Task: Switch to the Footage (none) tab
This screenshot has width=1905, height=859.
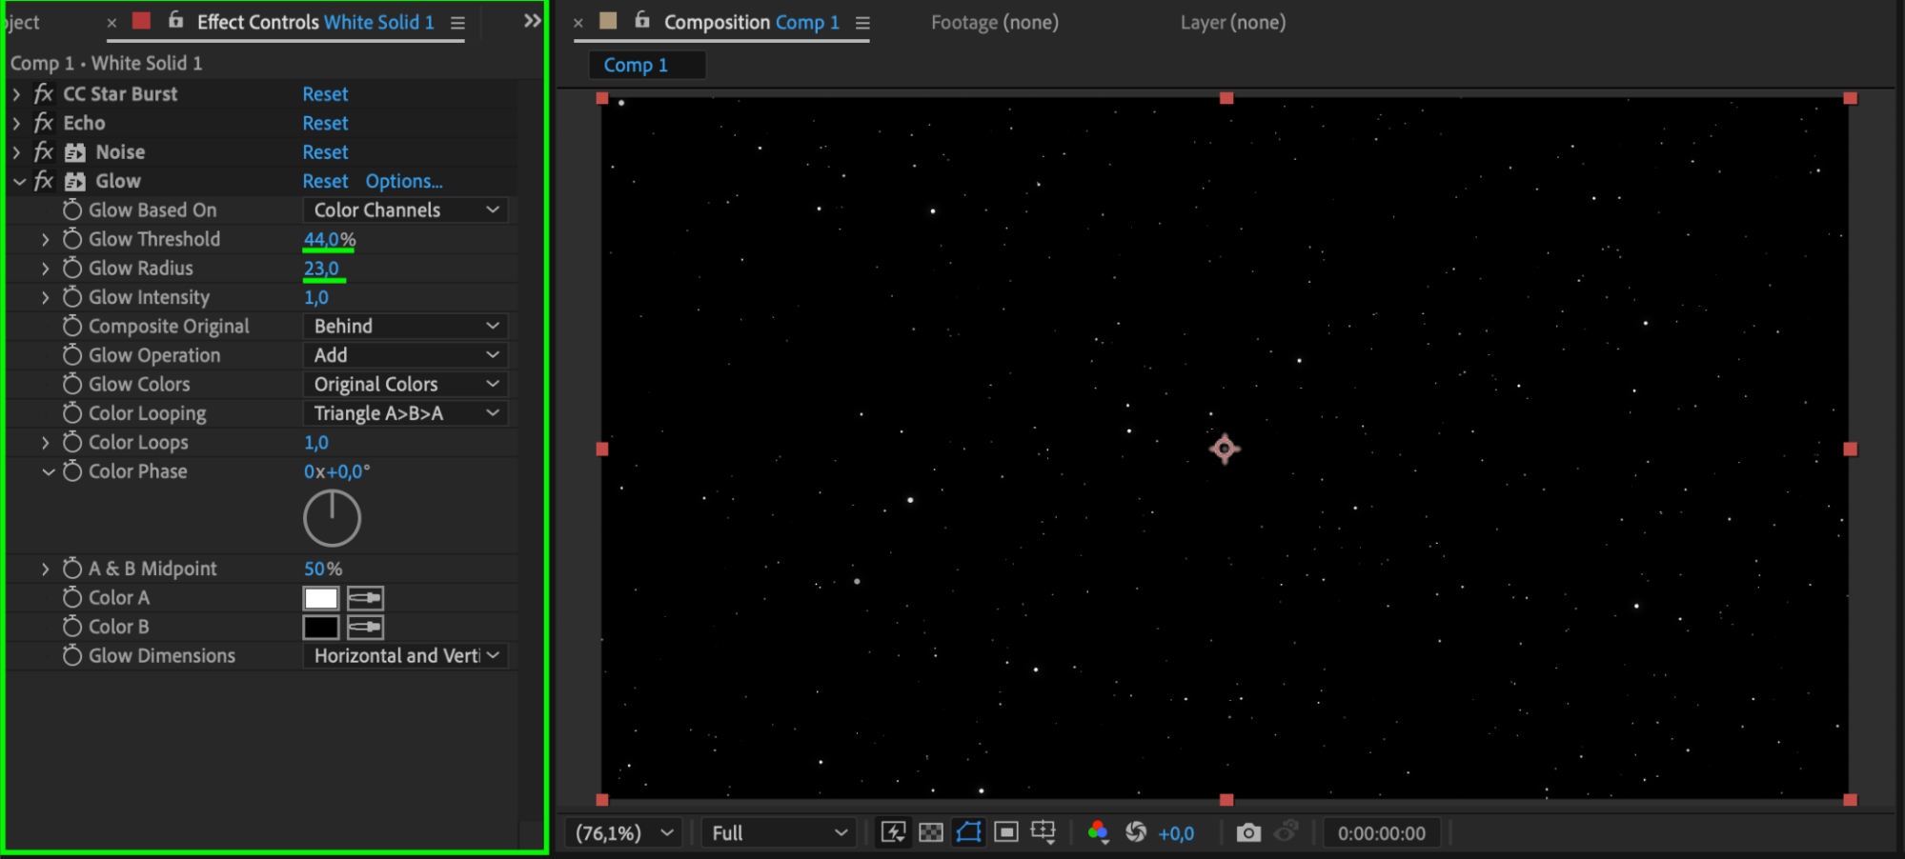Action: coord(994,22)
